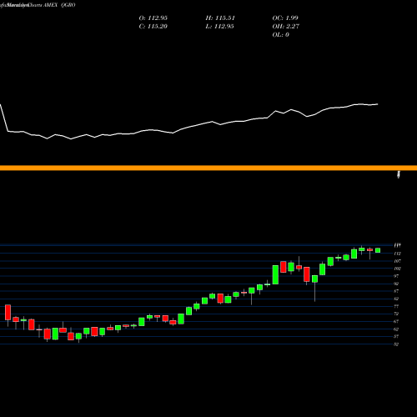Click the 112 price axis label
417x417 pixels.
(397, 254)
